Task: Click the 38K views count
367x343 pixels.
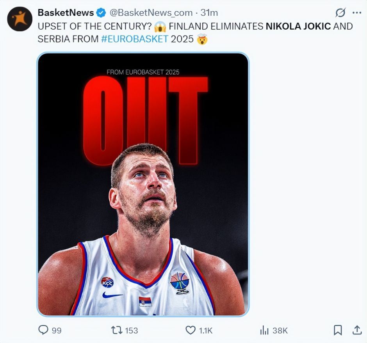Action: pos(280,331)
